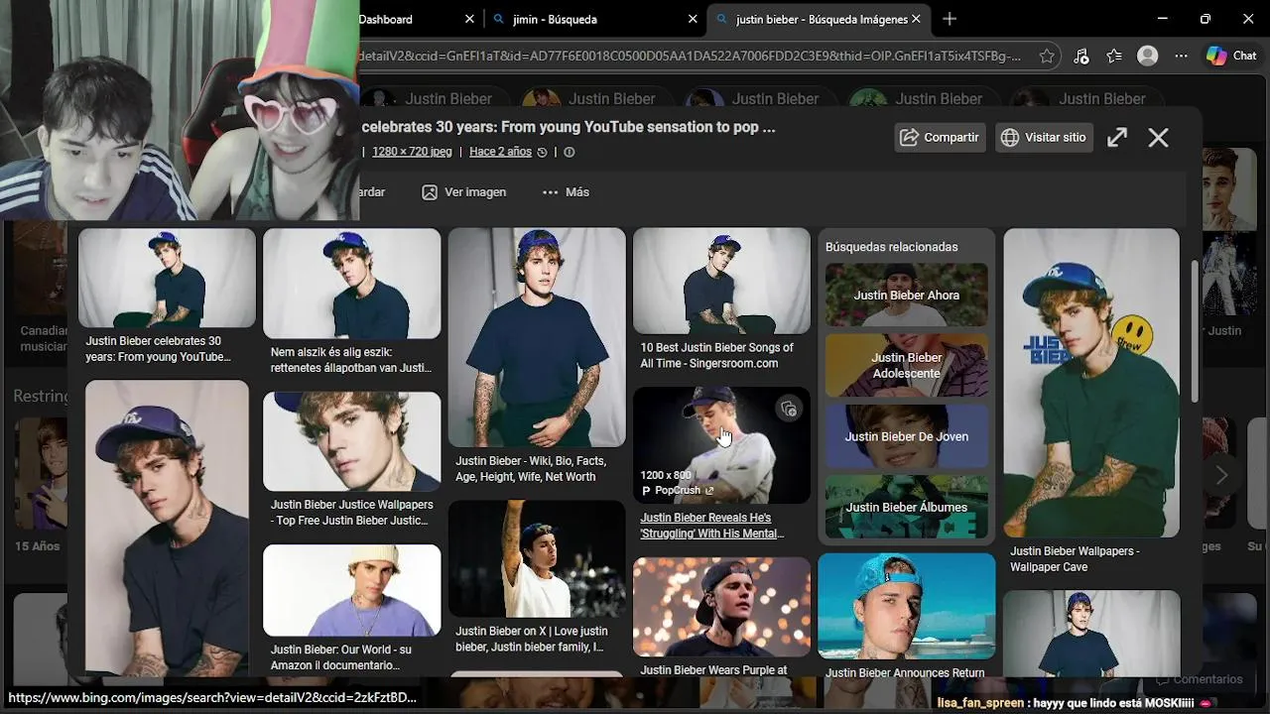Viewport: 1270px width, 714px height.
Task: Close the image detail viewer
Action: (1158, 138)
